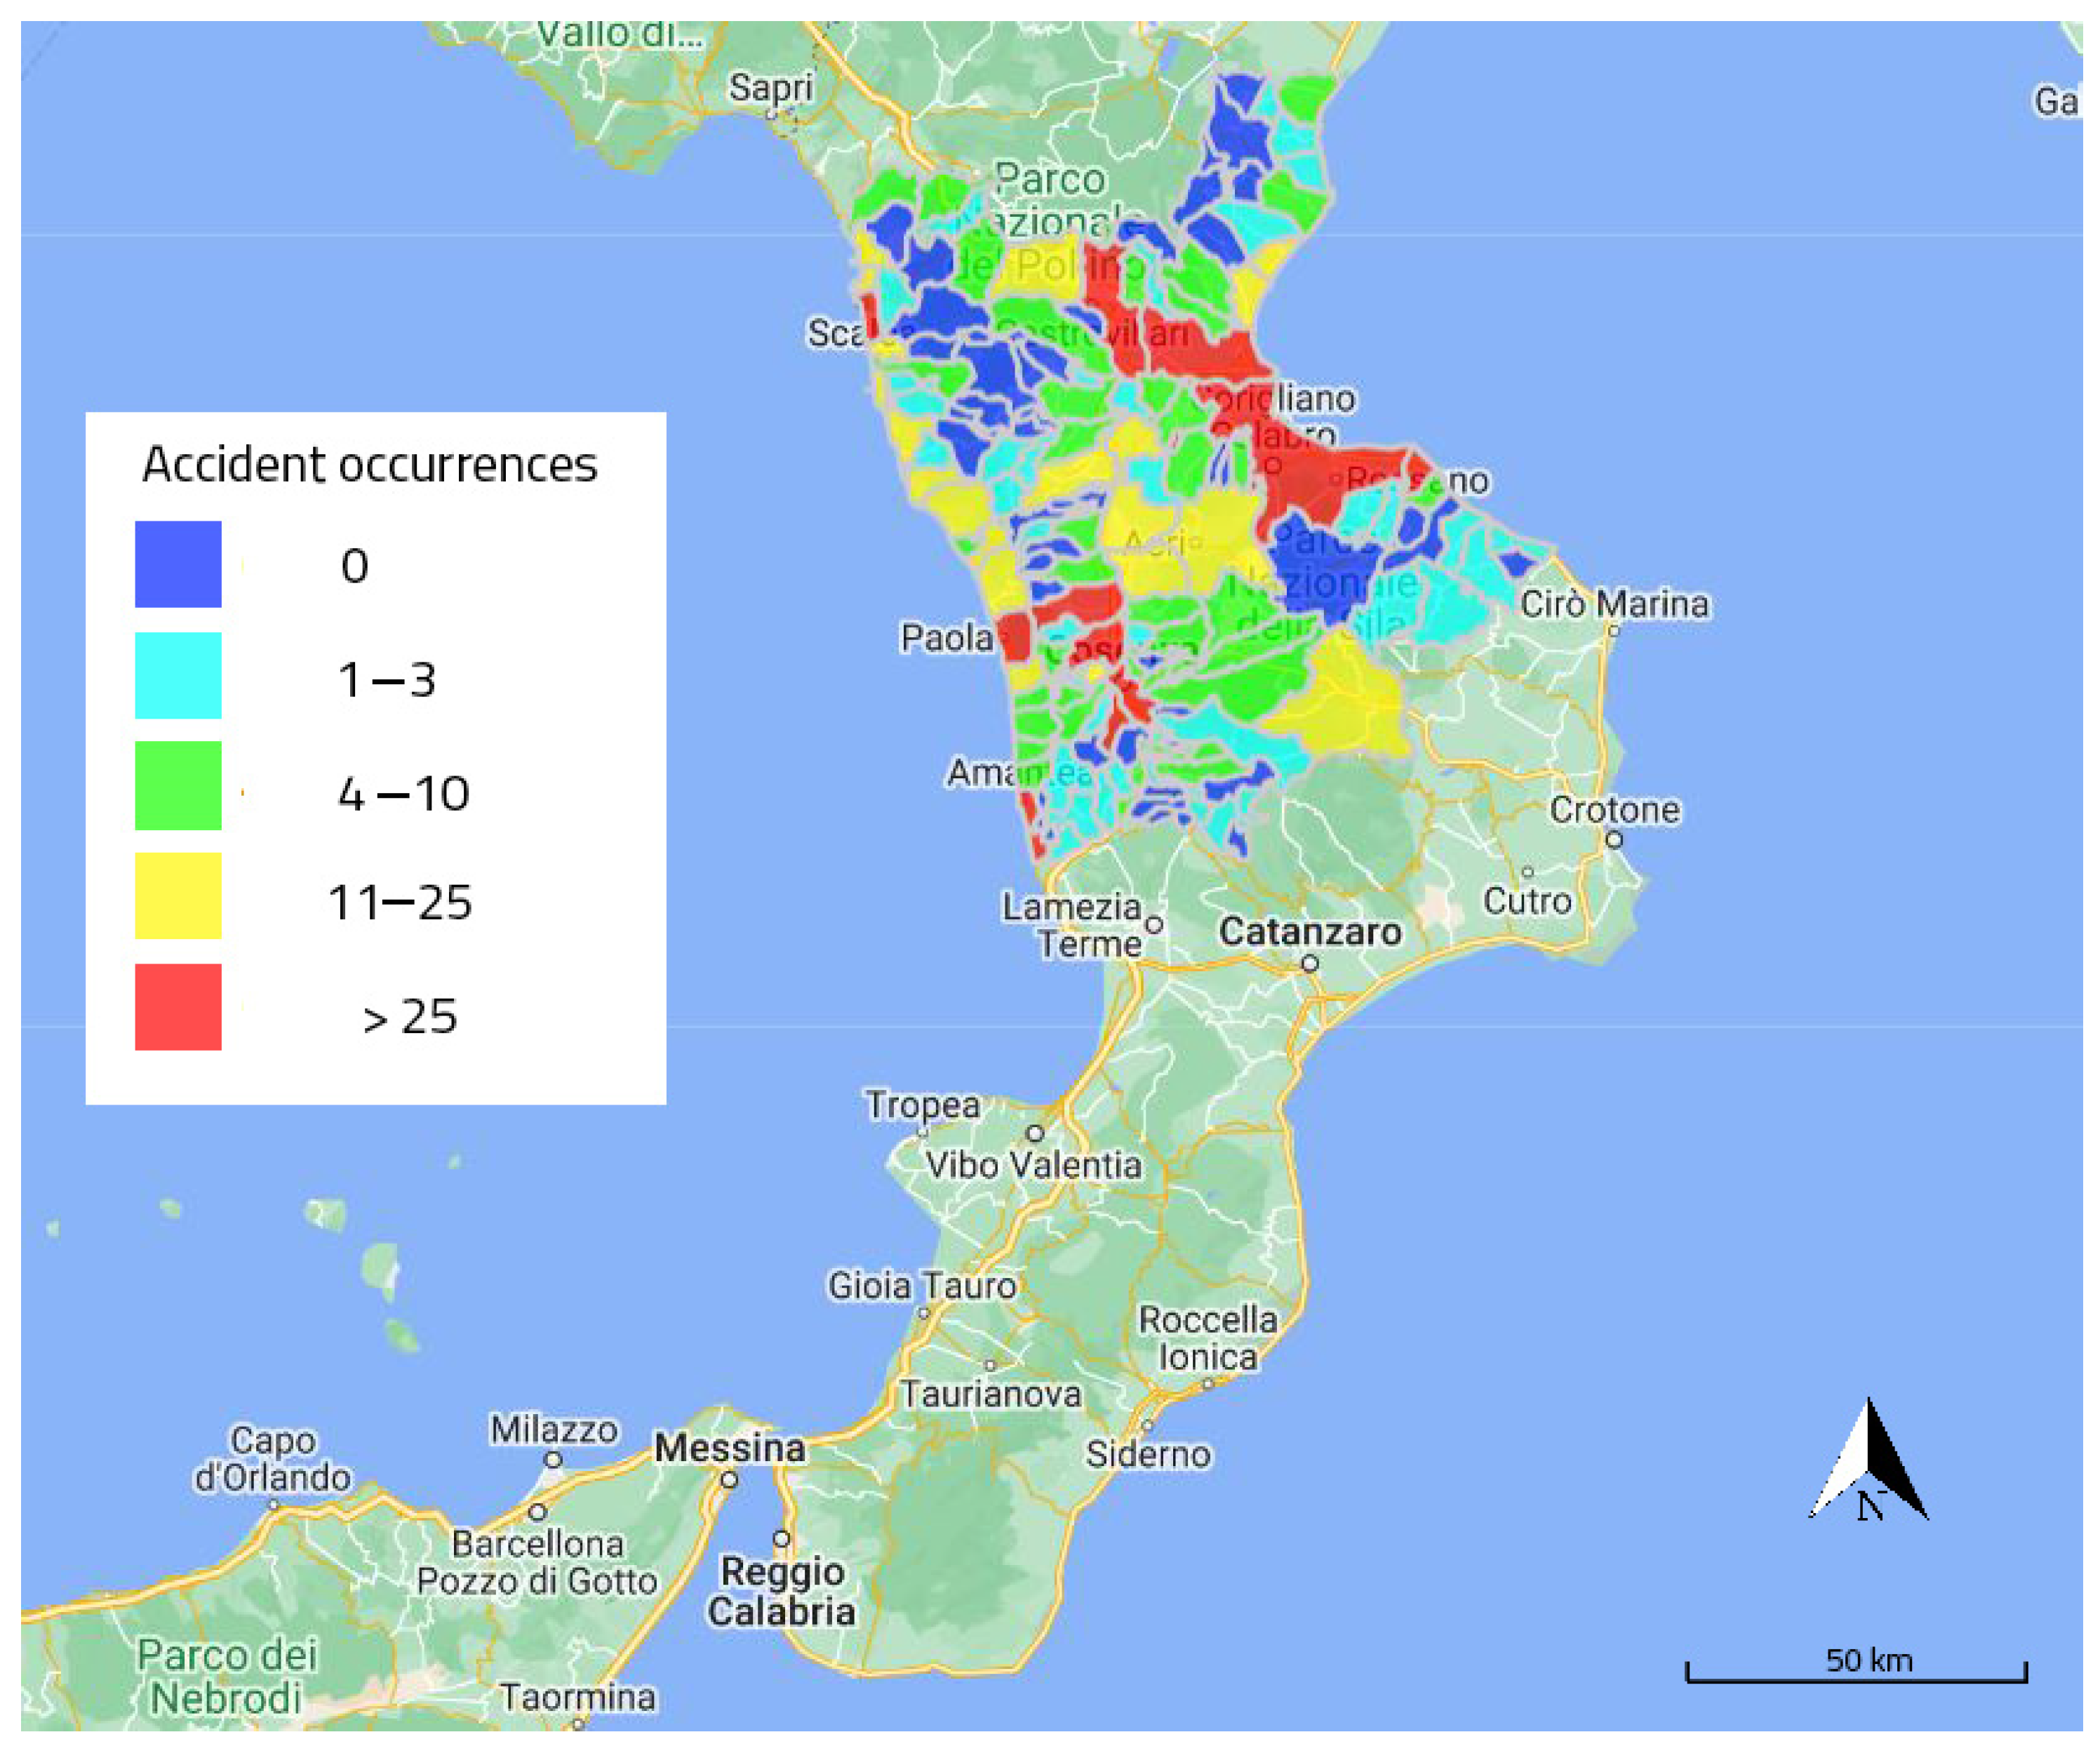The width and height of the screenshot is (2100, 1751).
Task: Click the Accident occurrences legend title
Action: tap(370, 465)
